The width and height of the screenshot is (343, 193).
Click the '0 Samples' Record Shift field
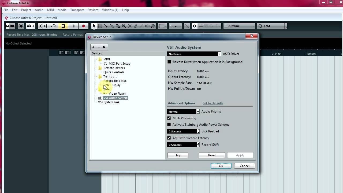pos(182,145)
